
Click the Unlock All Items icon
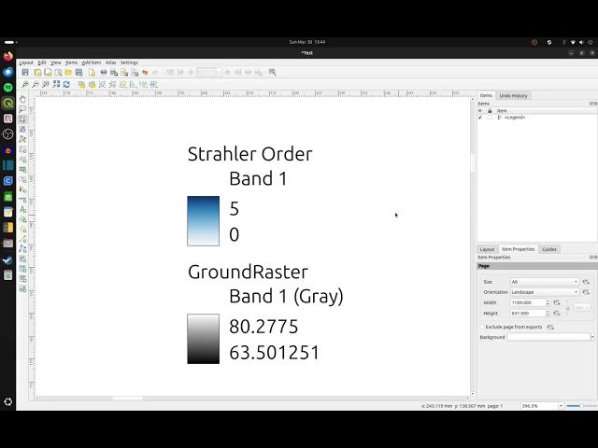92,85
